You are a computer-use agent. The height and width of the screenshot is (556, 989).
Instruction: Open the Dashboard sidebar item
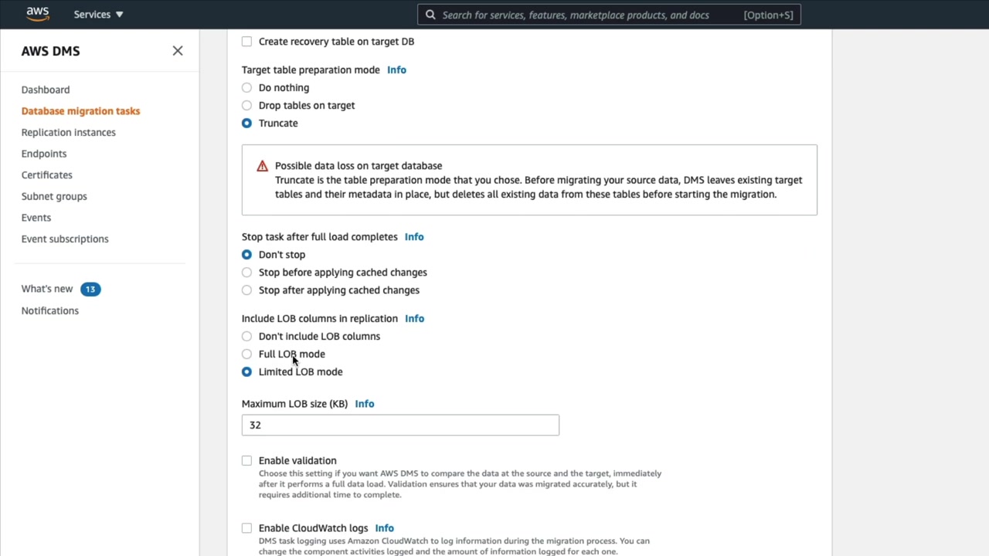click(x=46, y=90)
